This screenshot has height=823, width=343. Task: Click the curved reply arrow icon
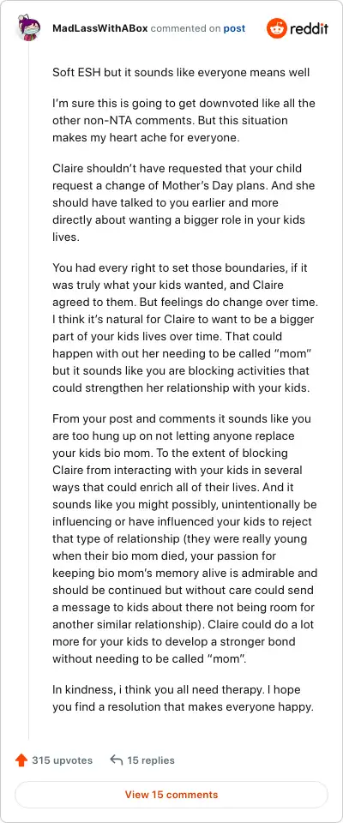[116, 760]
